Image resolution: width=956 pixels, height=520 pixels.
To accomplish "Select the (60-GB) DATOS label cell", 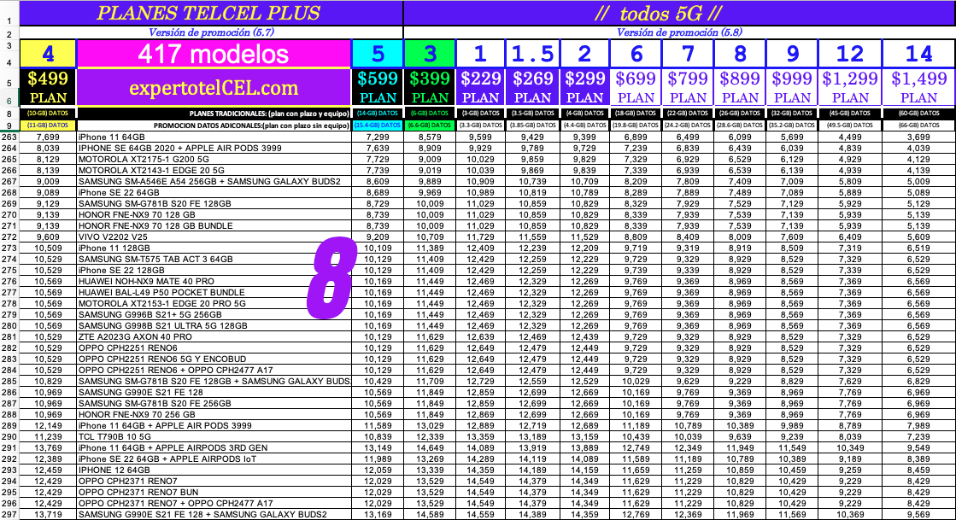I will (x=918, y=114).
